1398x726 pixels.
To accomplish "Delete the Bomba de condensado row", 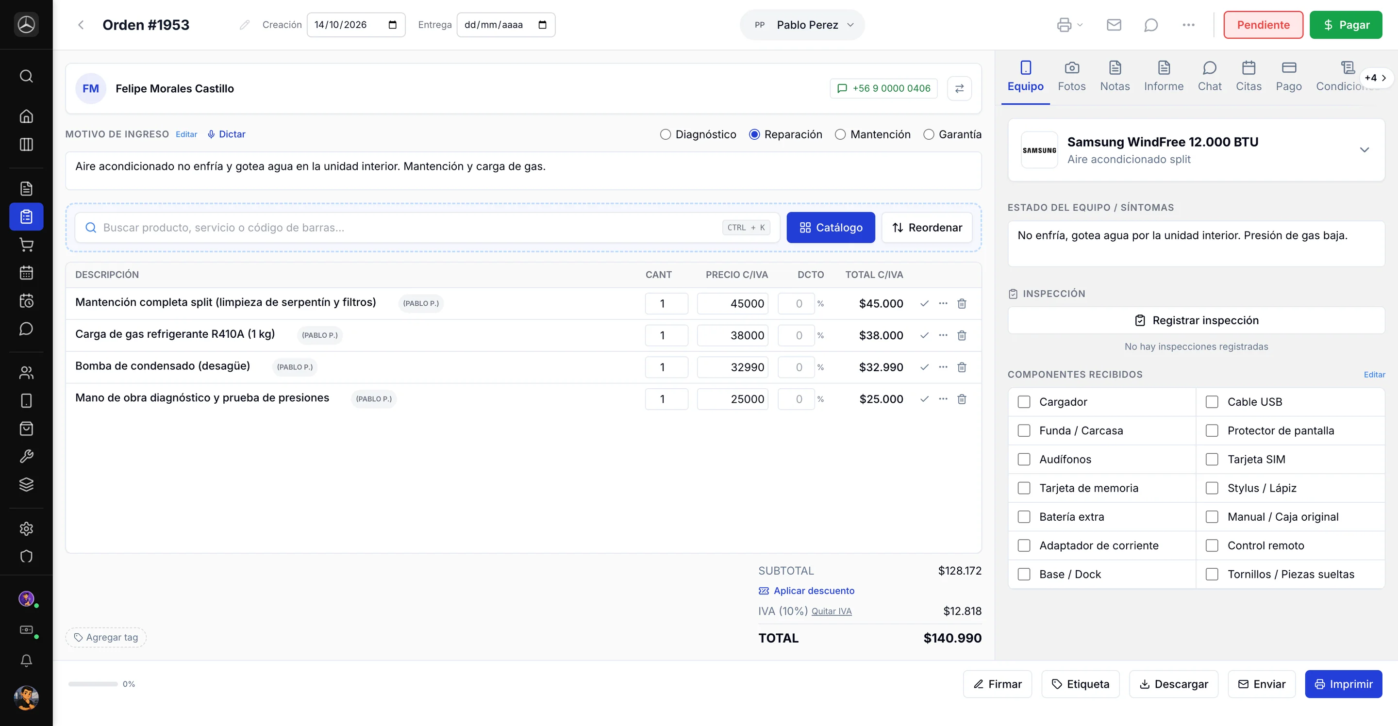I will (962, 367).
